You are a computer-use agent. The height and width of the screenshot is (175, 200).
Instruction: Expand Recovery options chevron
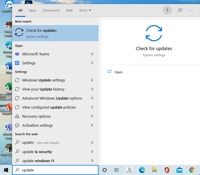click(x=92, y=116)
